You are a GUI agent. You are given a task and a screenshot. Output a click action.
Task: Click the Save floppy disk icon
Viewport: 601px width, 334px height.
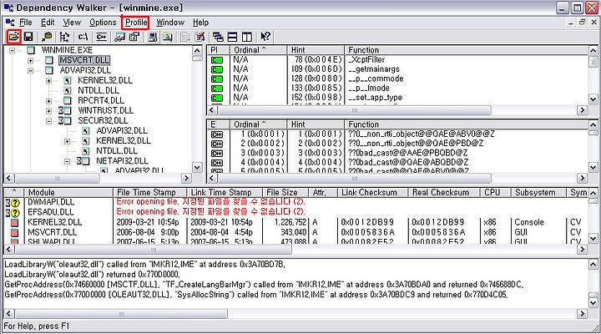tap(28, 37)
